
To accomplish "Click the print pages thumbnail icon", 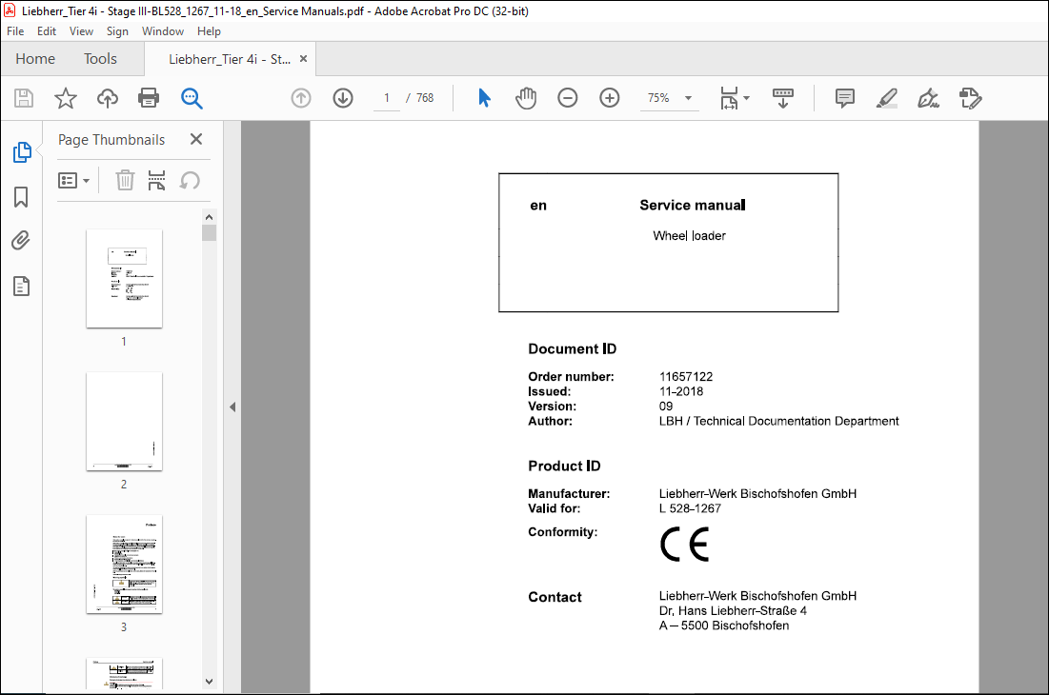I will coord(156,181).
